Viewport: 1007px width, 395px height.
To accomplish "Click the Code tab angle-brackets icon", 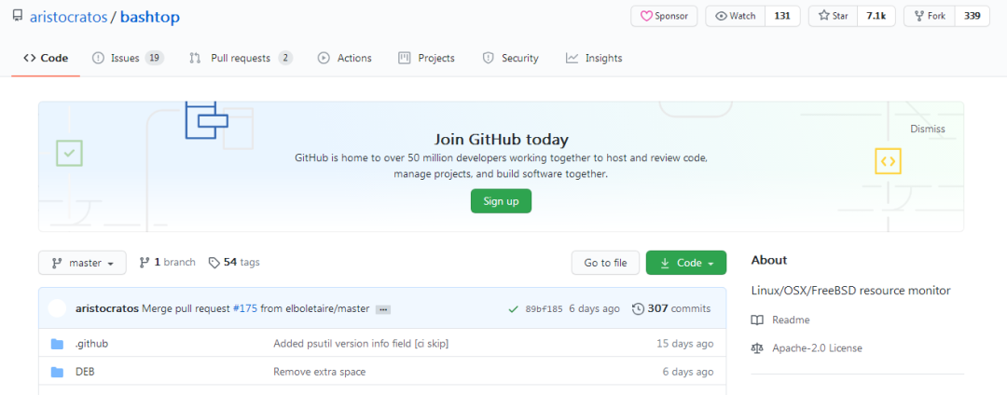I will 30,58.
